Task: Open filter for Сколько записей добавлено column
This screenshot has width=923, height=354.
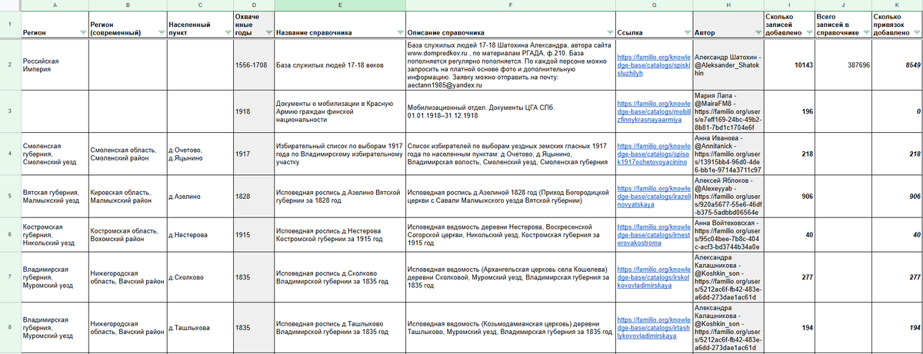Action: [x=809, y=33]
